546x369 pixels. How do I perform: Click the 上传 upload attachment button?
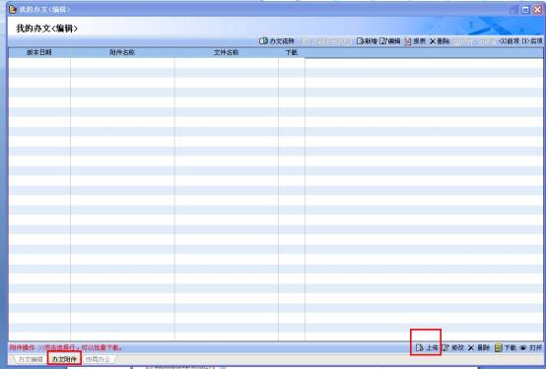tap(427, 347)
